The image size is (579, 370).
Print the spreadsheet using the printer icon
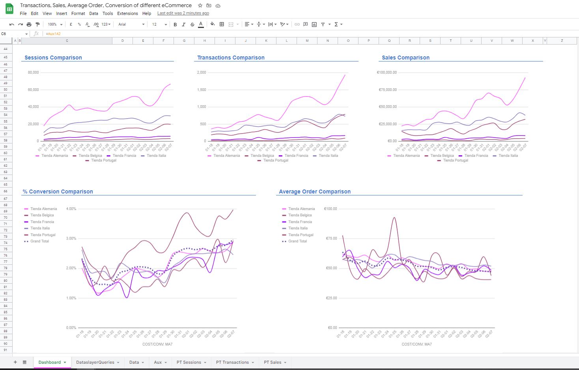(x=29, y=24)
